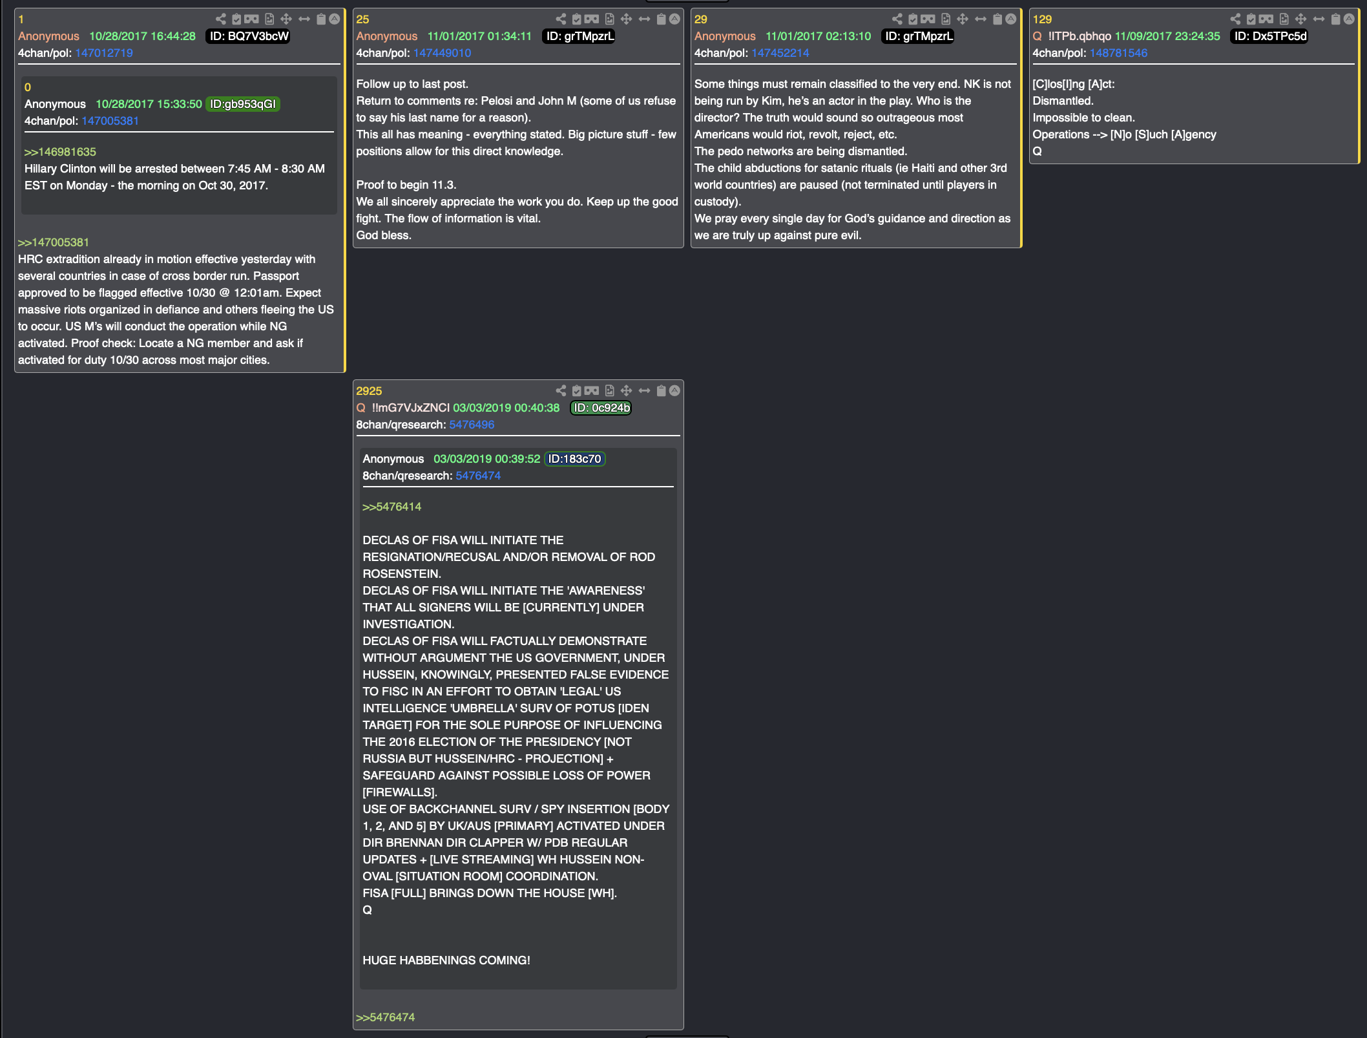Open 4chan/pol link 148781546
This screenshot has width=1367, height=1038.
[1119, 53]
